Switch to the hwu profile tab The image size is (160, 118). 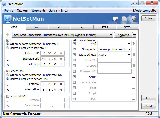37,27
